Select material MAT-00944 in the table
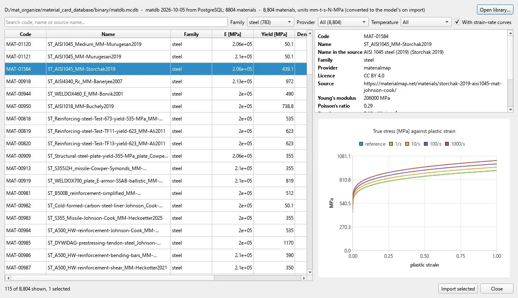 pyautogui.click(x=156, y=94)
